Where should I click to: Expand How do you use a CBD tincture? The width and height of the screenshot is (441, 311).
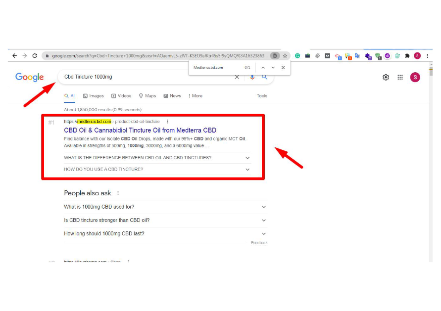tap(157, 170)
